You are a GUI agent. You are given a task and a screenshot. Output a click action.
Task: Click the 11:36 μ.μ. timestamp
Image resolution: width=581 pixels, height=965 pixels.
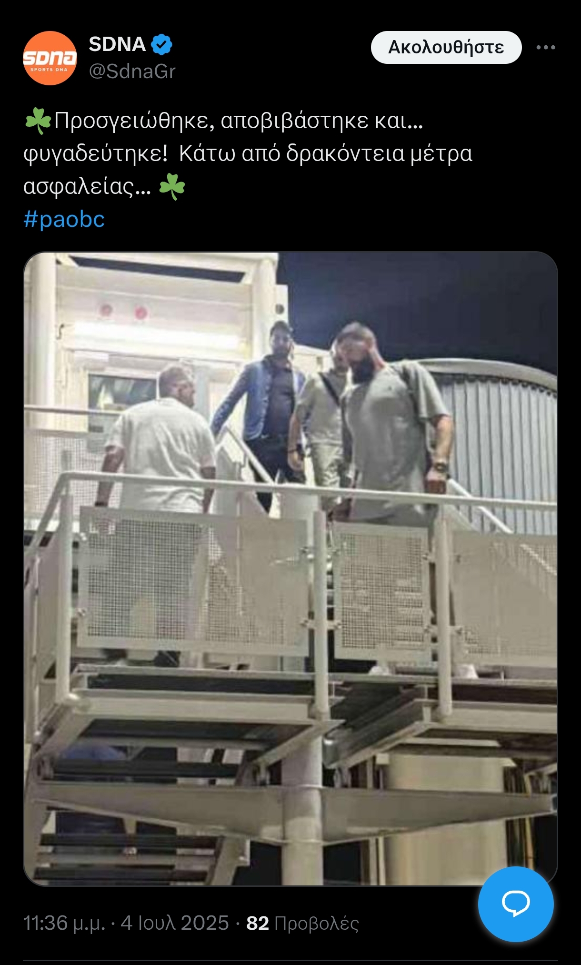[x=64, y=924]
